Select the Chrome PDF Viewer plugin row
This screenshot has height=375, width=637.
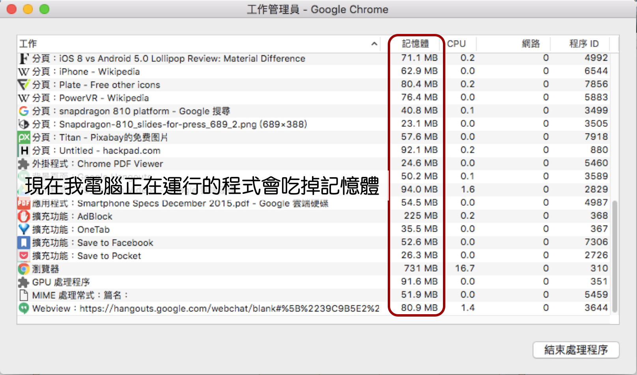pos(313,164)
